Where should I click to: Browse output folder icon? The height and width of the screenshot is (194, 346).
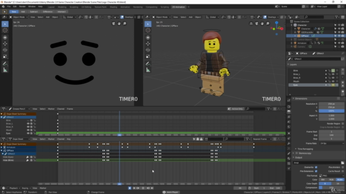coord(342,163)
